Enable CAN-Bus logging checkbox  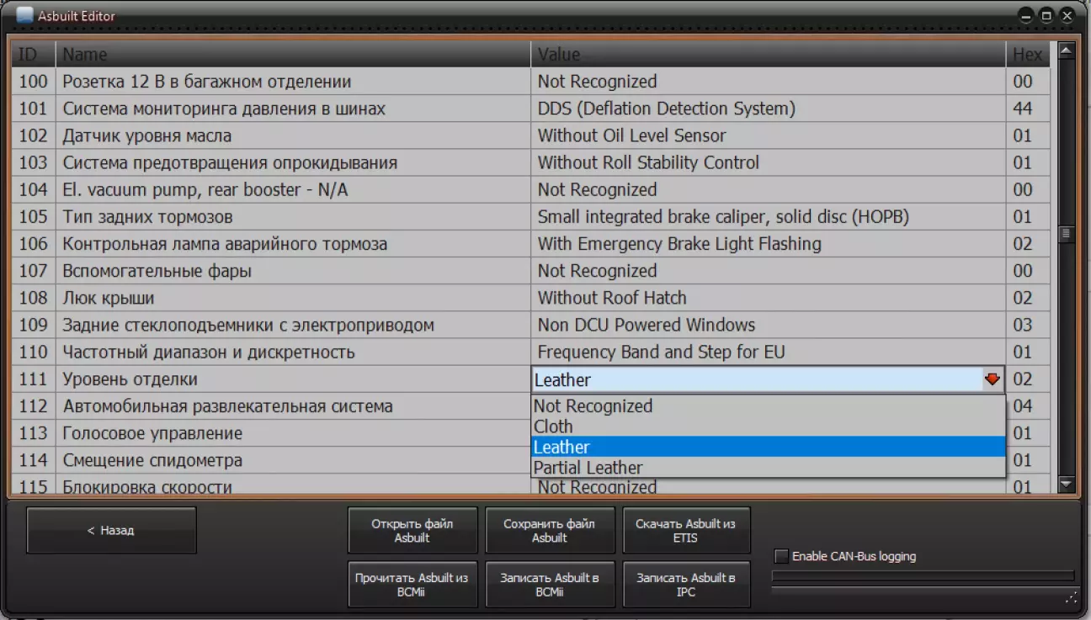pos(782,556)
